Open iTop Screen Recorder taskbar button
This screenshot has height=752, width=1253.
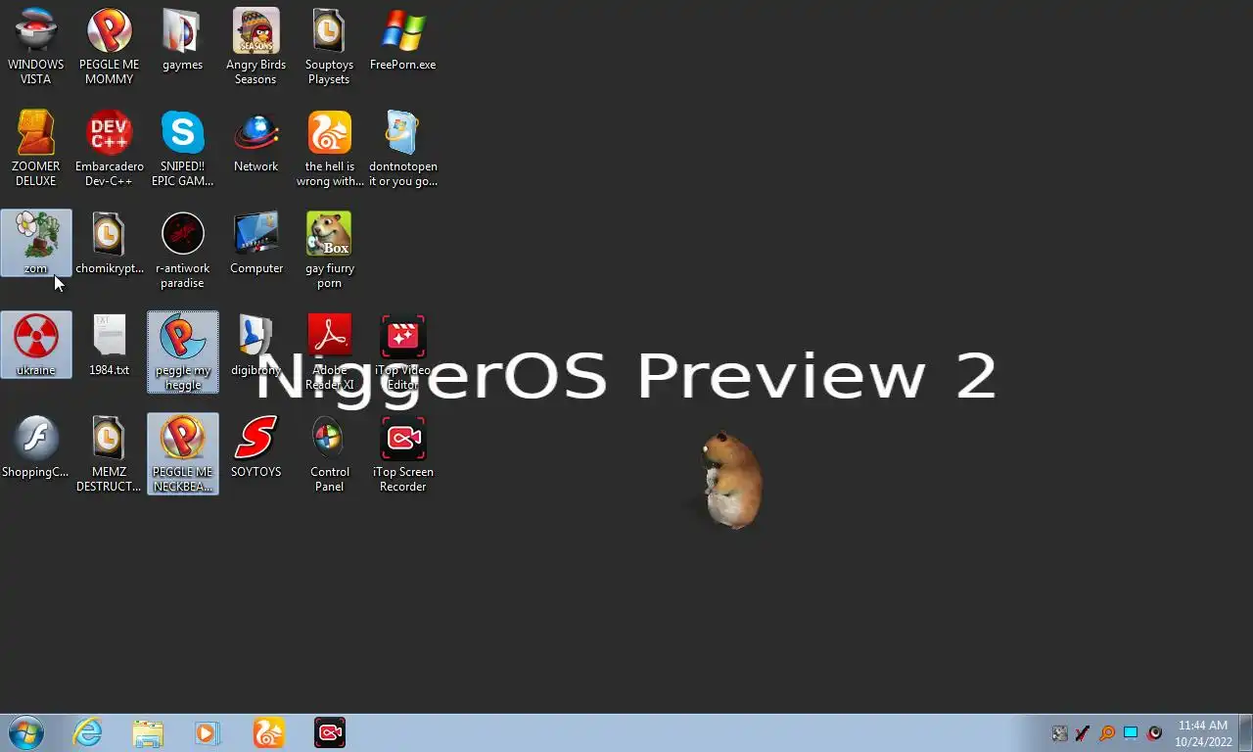[330, 732]
